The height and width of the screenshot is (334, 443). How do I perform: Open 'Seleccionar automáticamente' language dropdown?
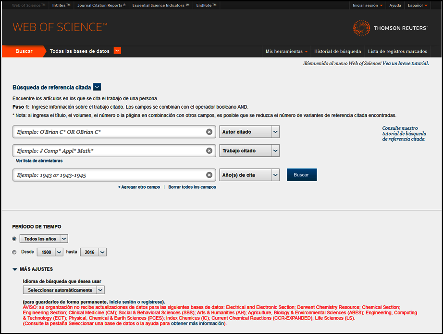pos(63,290)
